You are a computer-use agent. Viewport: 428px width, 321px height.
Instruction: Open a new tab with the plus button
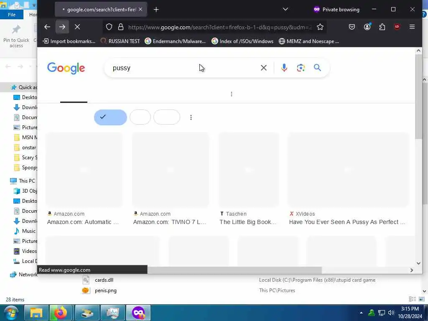point(156,10)
